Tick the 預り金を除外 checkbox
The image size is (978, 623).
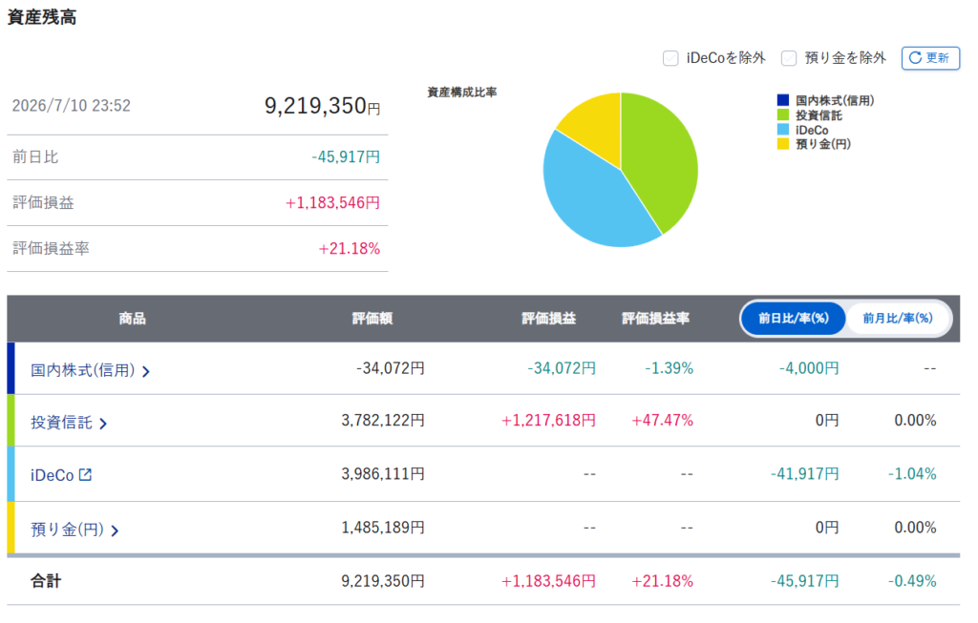pos(789,58)
